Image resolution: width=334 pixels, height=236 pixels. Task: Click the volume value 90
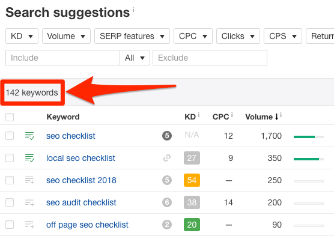tap(277, 225)
